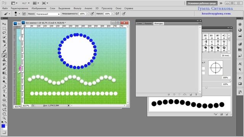Toggle tablet pressure for opacity
Viewport: 244px width, 137px height.
(x=92, y=14)
